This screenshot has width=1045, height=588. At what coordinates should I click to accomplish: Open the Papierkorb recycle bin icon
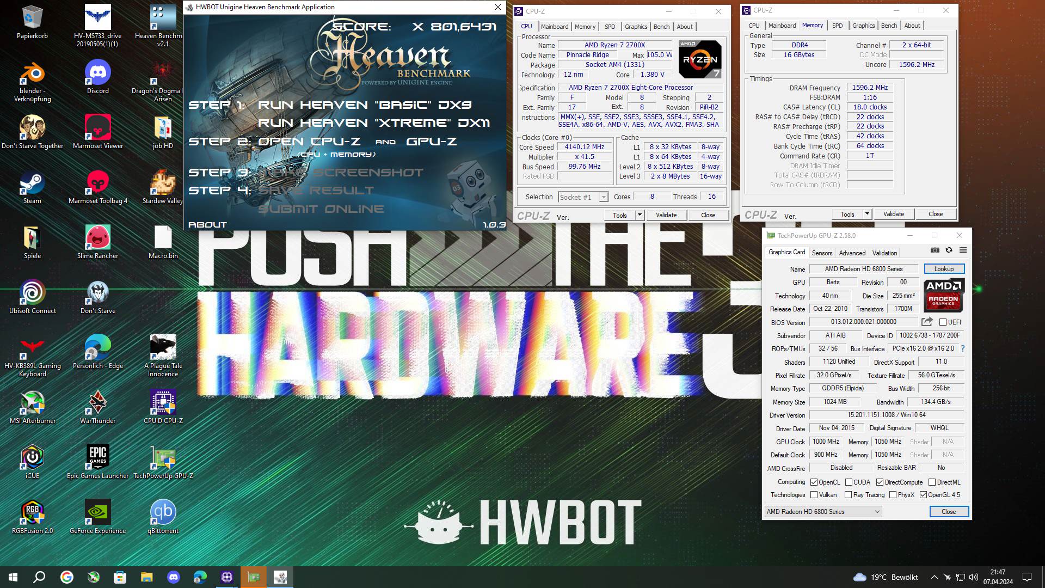(32, 22)
